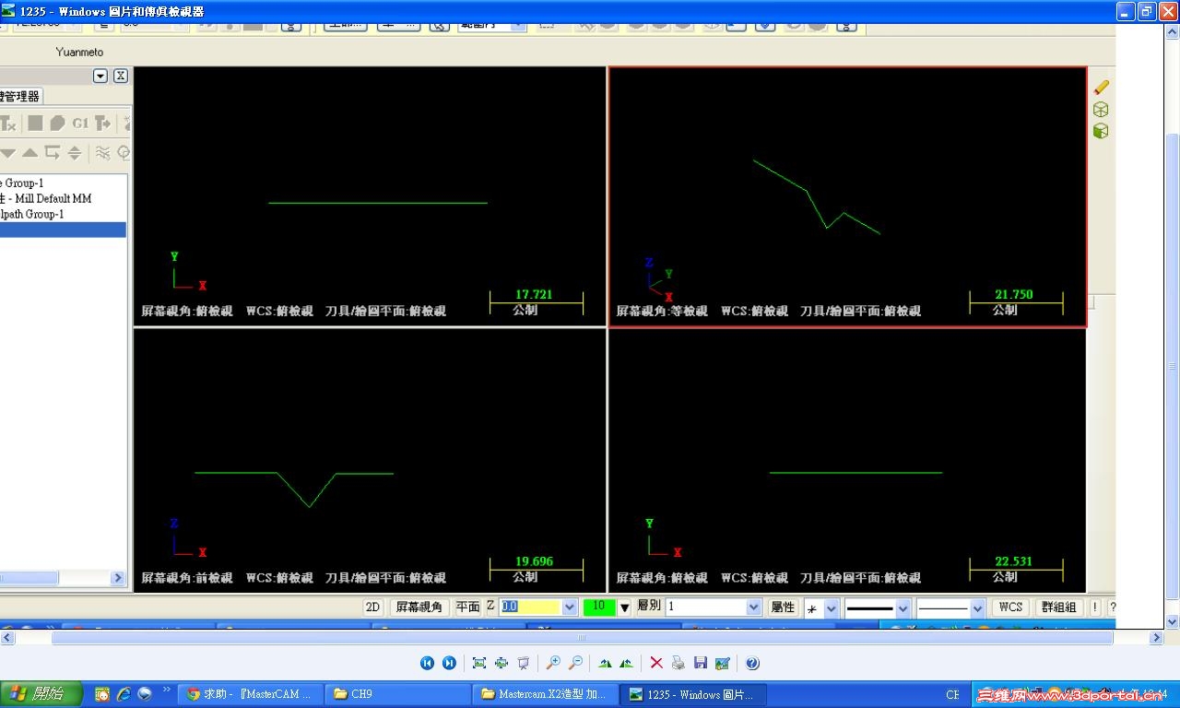Screen dimensions: 1180x708
Task: Select the 管理器 tab in left panel
Action: tap(20, 96)
